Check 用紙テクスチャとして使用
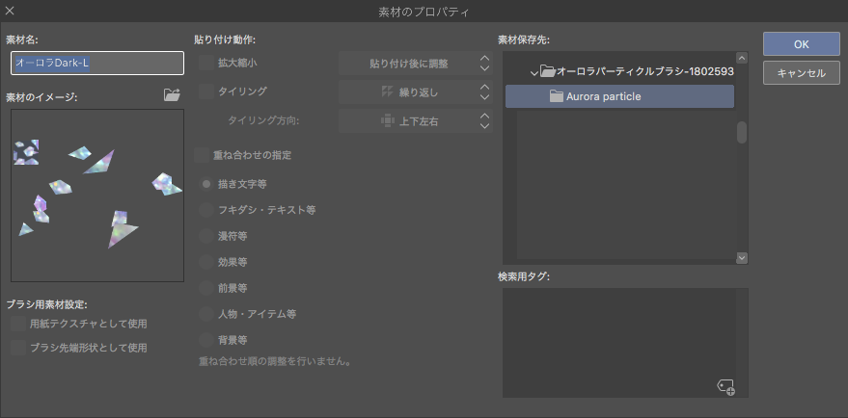The image size is (848, 418). tap(18, 324)
